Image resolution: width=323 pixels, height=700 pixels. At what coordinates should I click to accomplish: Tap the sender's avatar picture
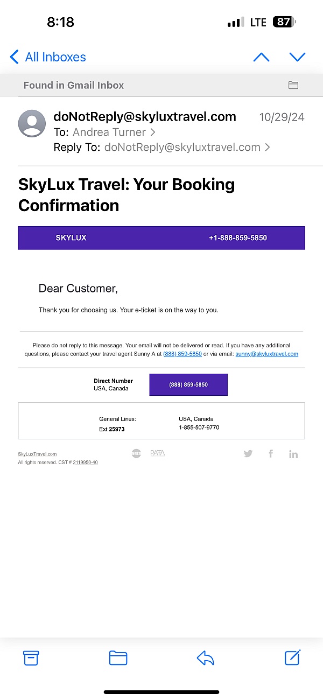32,124
